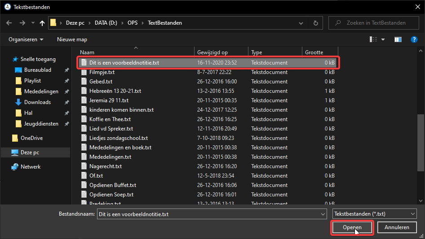Screen dimensions: 425x239
Task: Expand the address bar history dropdown
Action: pos(301,23)
